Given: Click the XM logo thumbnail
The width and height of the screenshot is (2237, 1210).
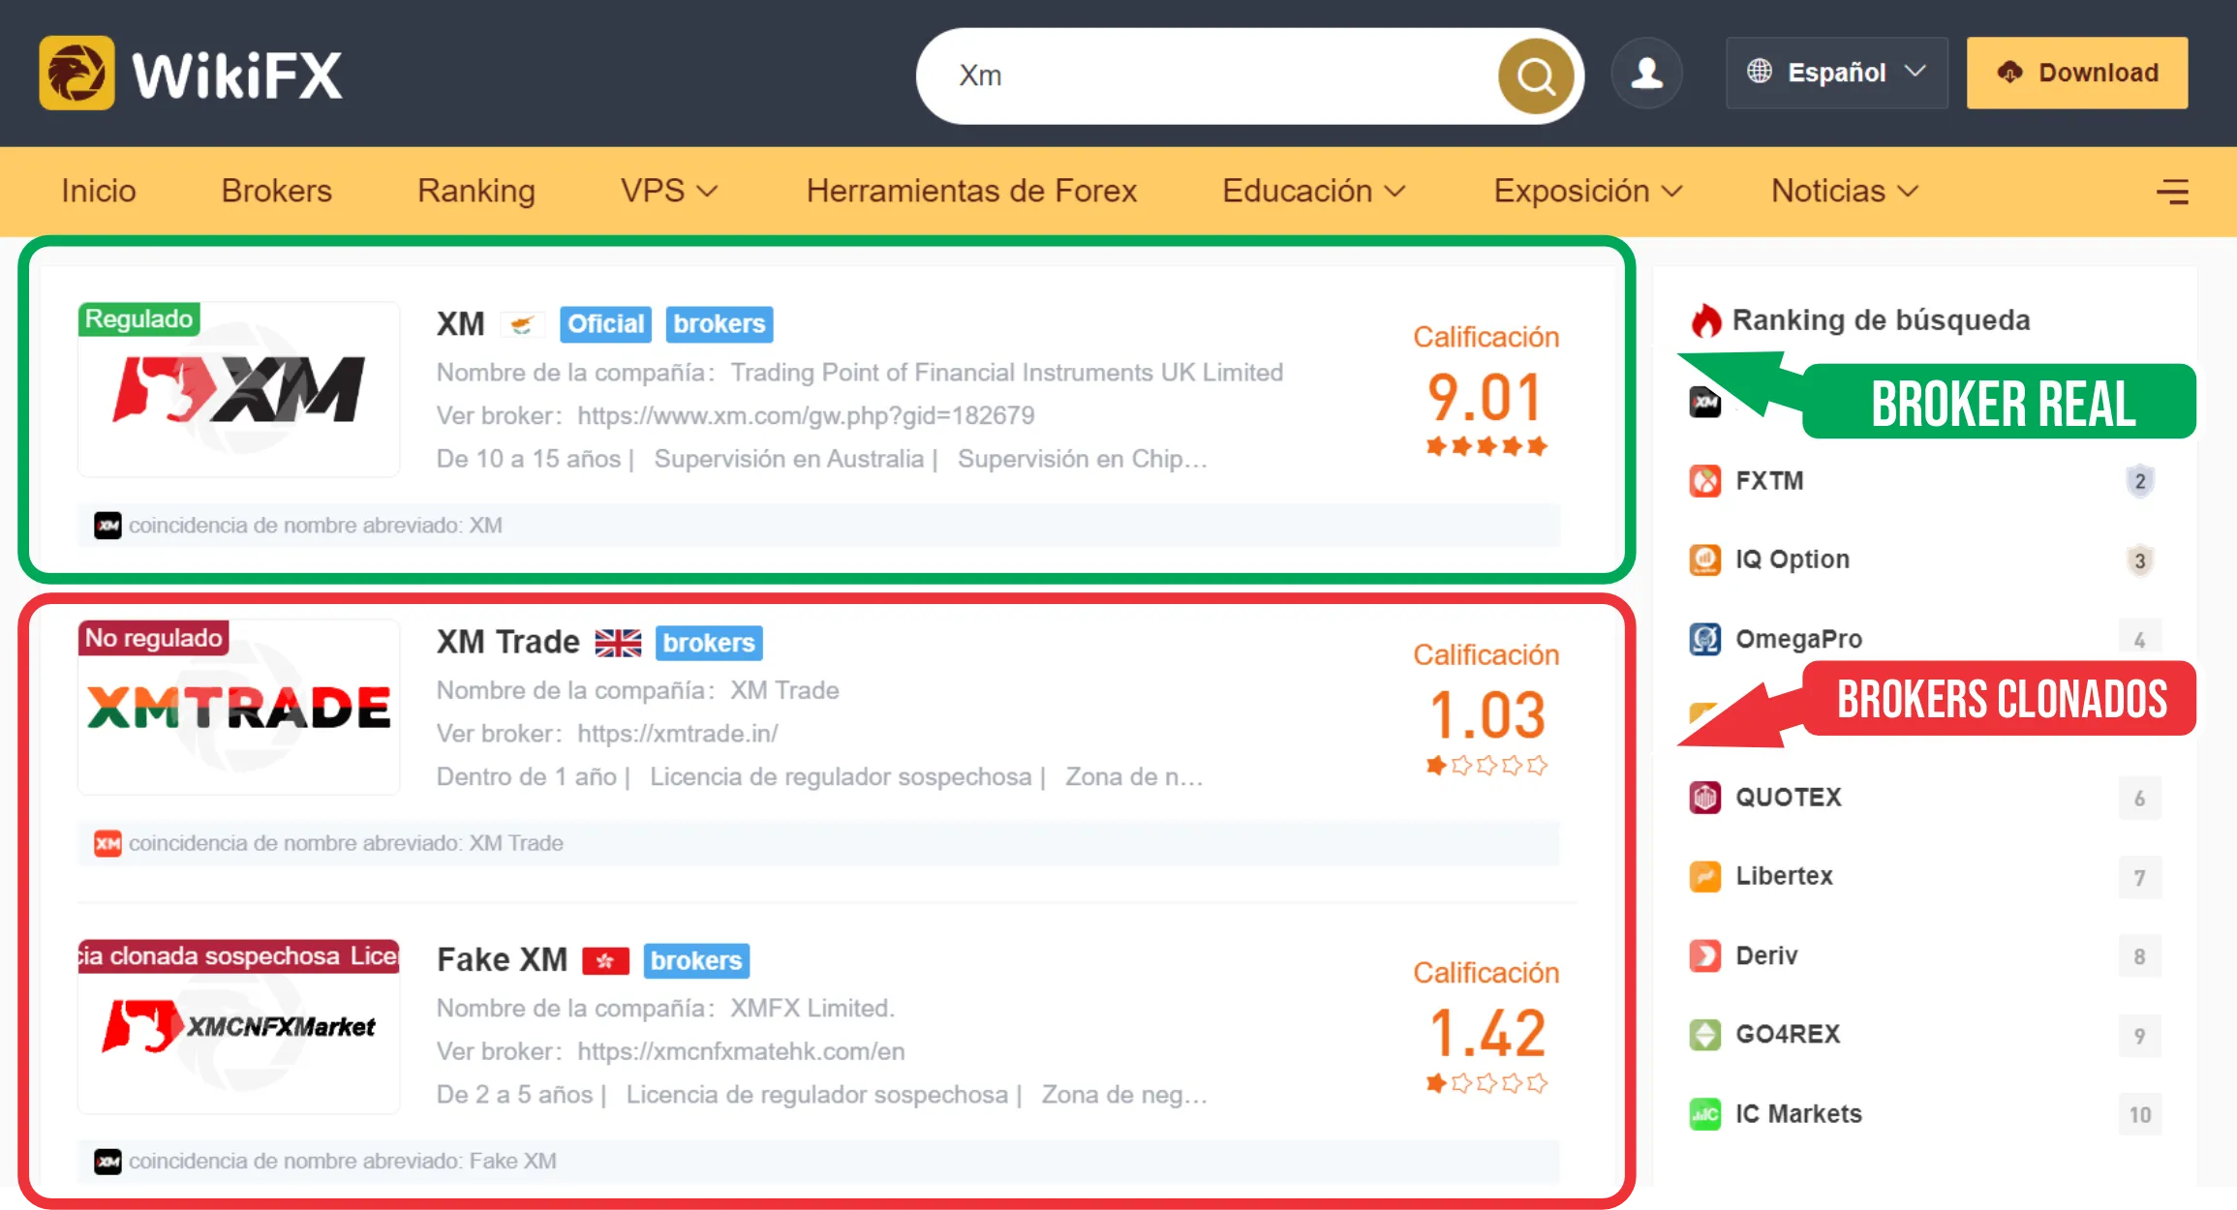Looking at the screenshot, I should click(x=238, y=389).
